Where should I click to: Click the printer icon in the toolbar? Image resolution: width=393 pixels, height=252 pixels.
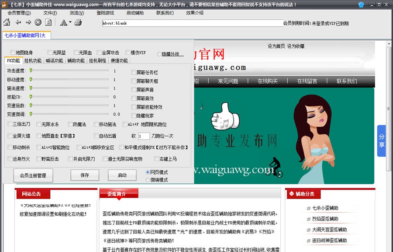tap(78, 22)
